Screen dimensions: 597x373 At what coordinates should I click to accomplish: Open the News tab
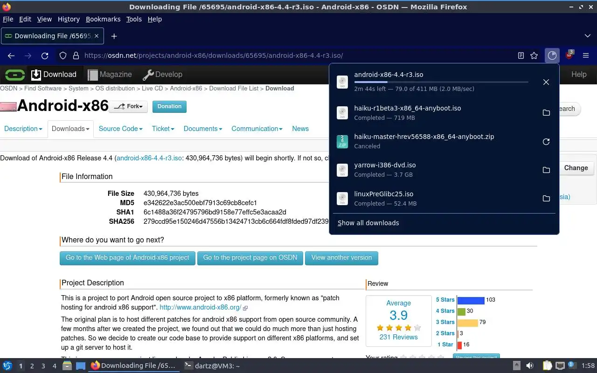pos(300,129)
